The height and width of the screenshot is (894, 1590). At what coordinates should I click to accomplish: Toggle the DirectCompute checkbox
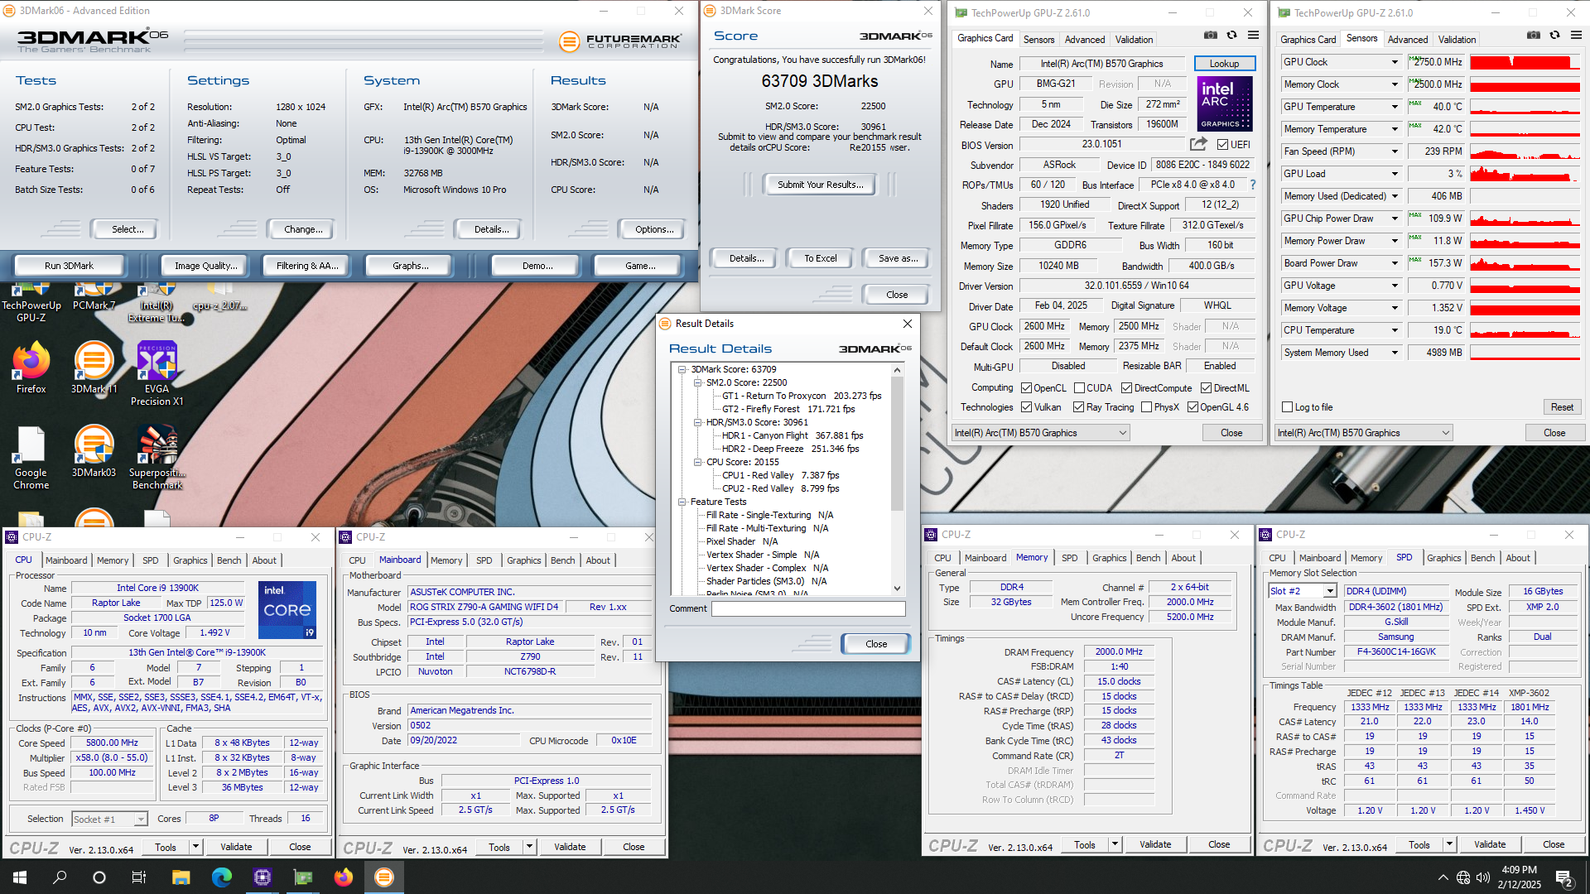tap(1126, 388)
